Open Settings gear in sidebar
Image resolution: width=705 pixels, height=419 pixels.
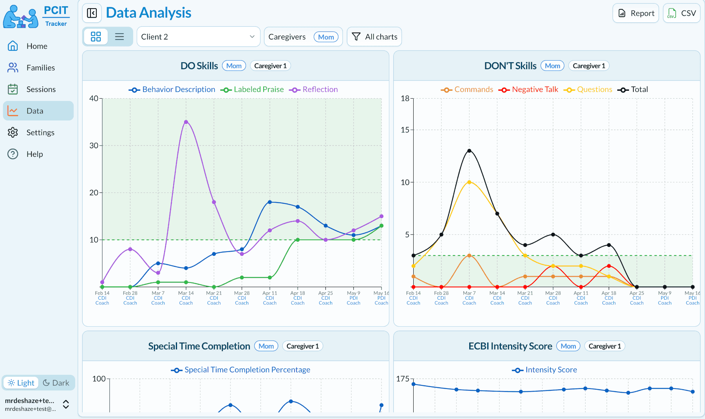[13, 133]
